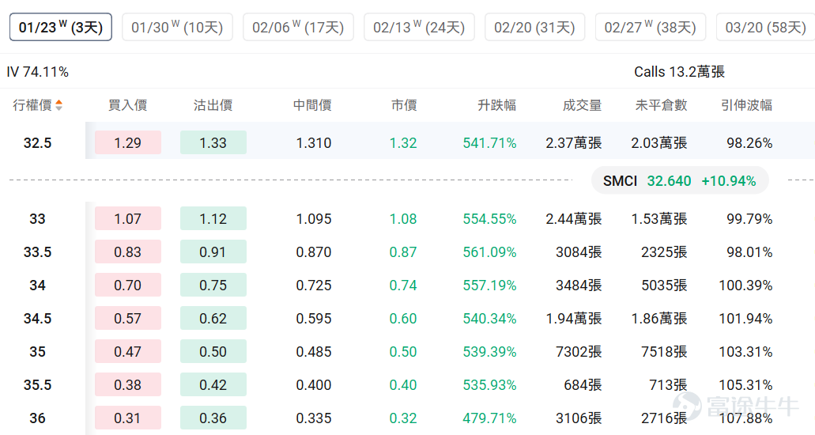Select the strike price 36 row label

coord(37,418)
